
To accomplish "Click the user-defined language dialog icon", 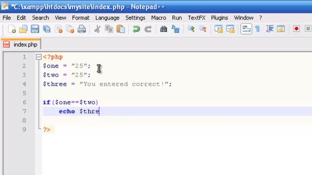I will point(281,29).
